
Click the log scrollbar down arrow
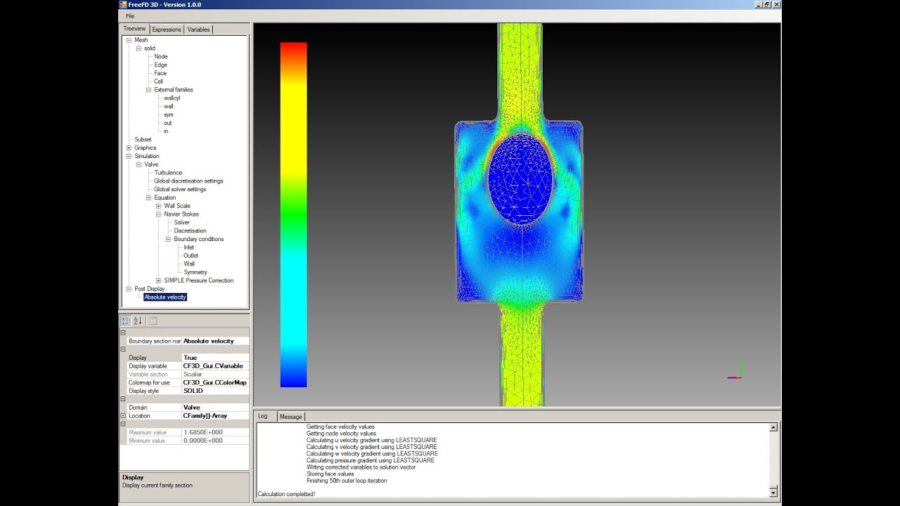pyautogui.click(x=773, y=493)
